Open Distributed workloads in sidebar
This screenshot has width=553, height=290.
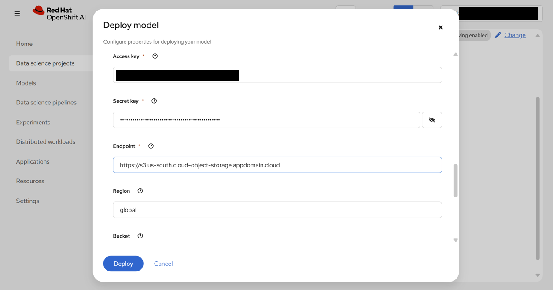coord(45,141)
